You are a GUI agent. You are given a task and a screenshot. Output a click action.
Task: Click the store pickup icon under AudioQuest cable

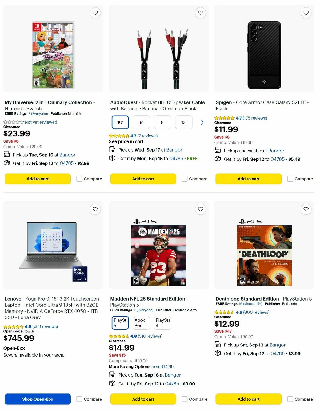tap(112, 149)
